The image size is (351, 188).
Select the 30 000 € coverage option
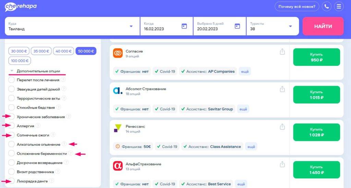[19, 51]
